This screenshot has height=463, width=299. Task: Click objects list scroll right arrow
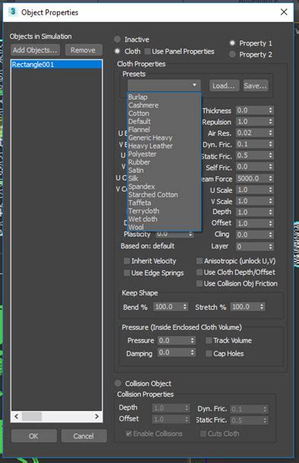tap(97, 417)
